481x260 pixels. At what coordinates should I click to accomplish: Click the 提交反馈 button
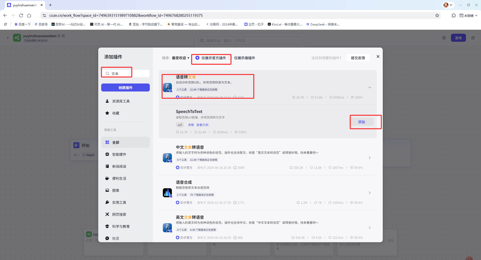pyautogui.click(x=358, y=58)
